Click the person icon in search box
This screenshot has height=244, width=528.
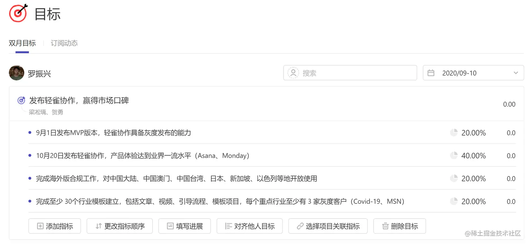click(x=293, y=73)
